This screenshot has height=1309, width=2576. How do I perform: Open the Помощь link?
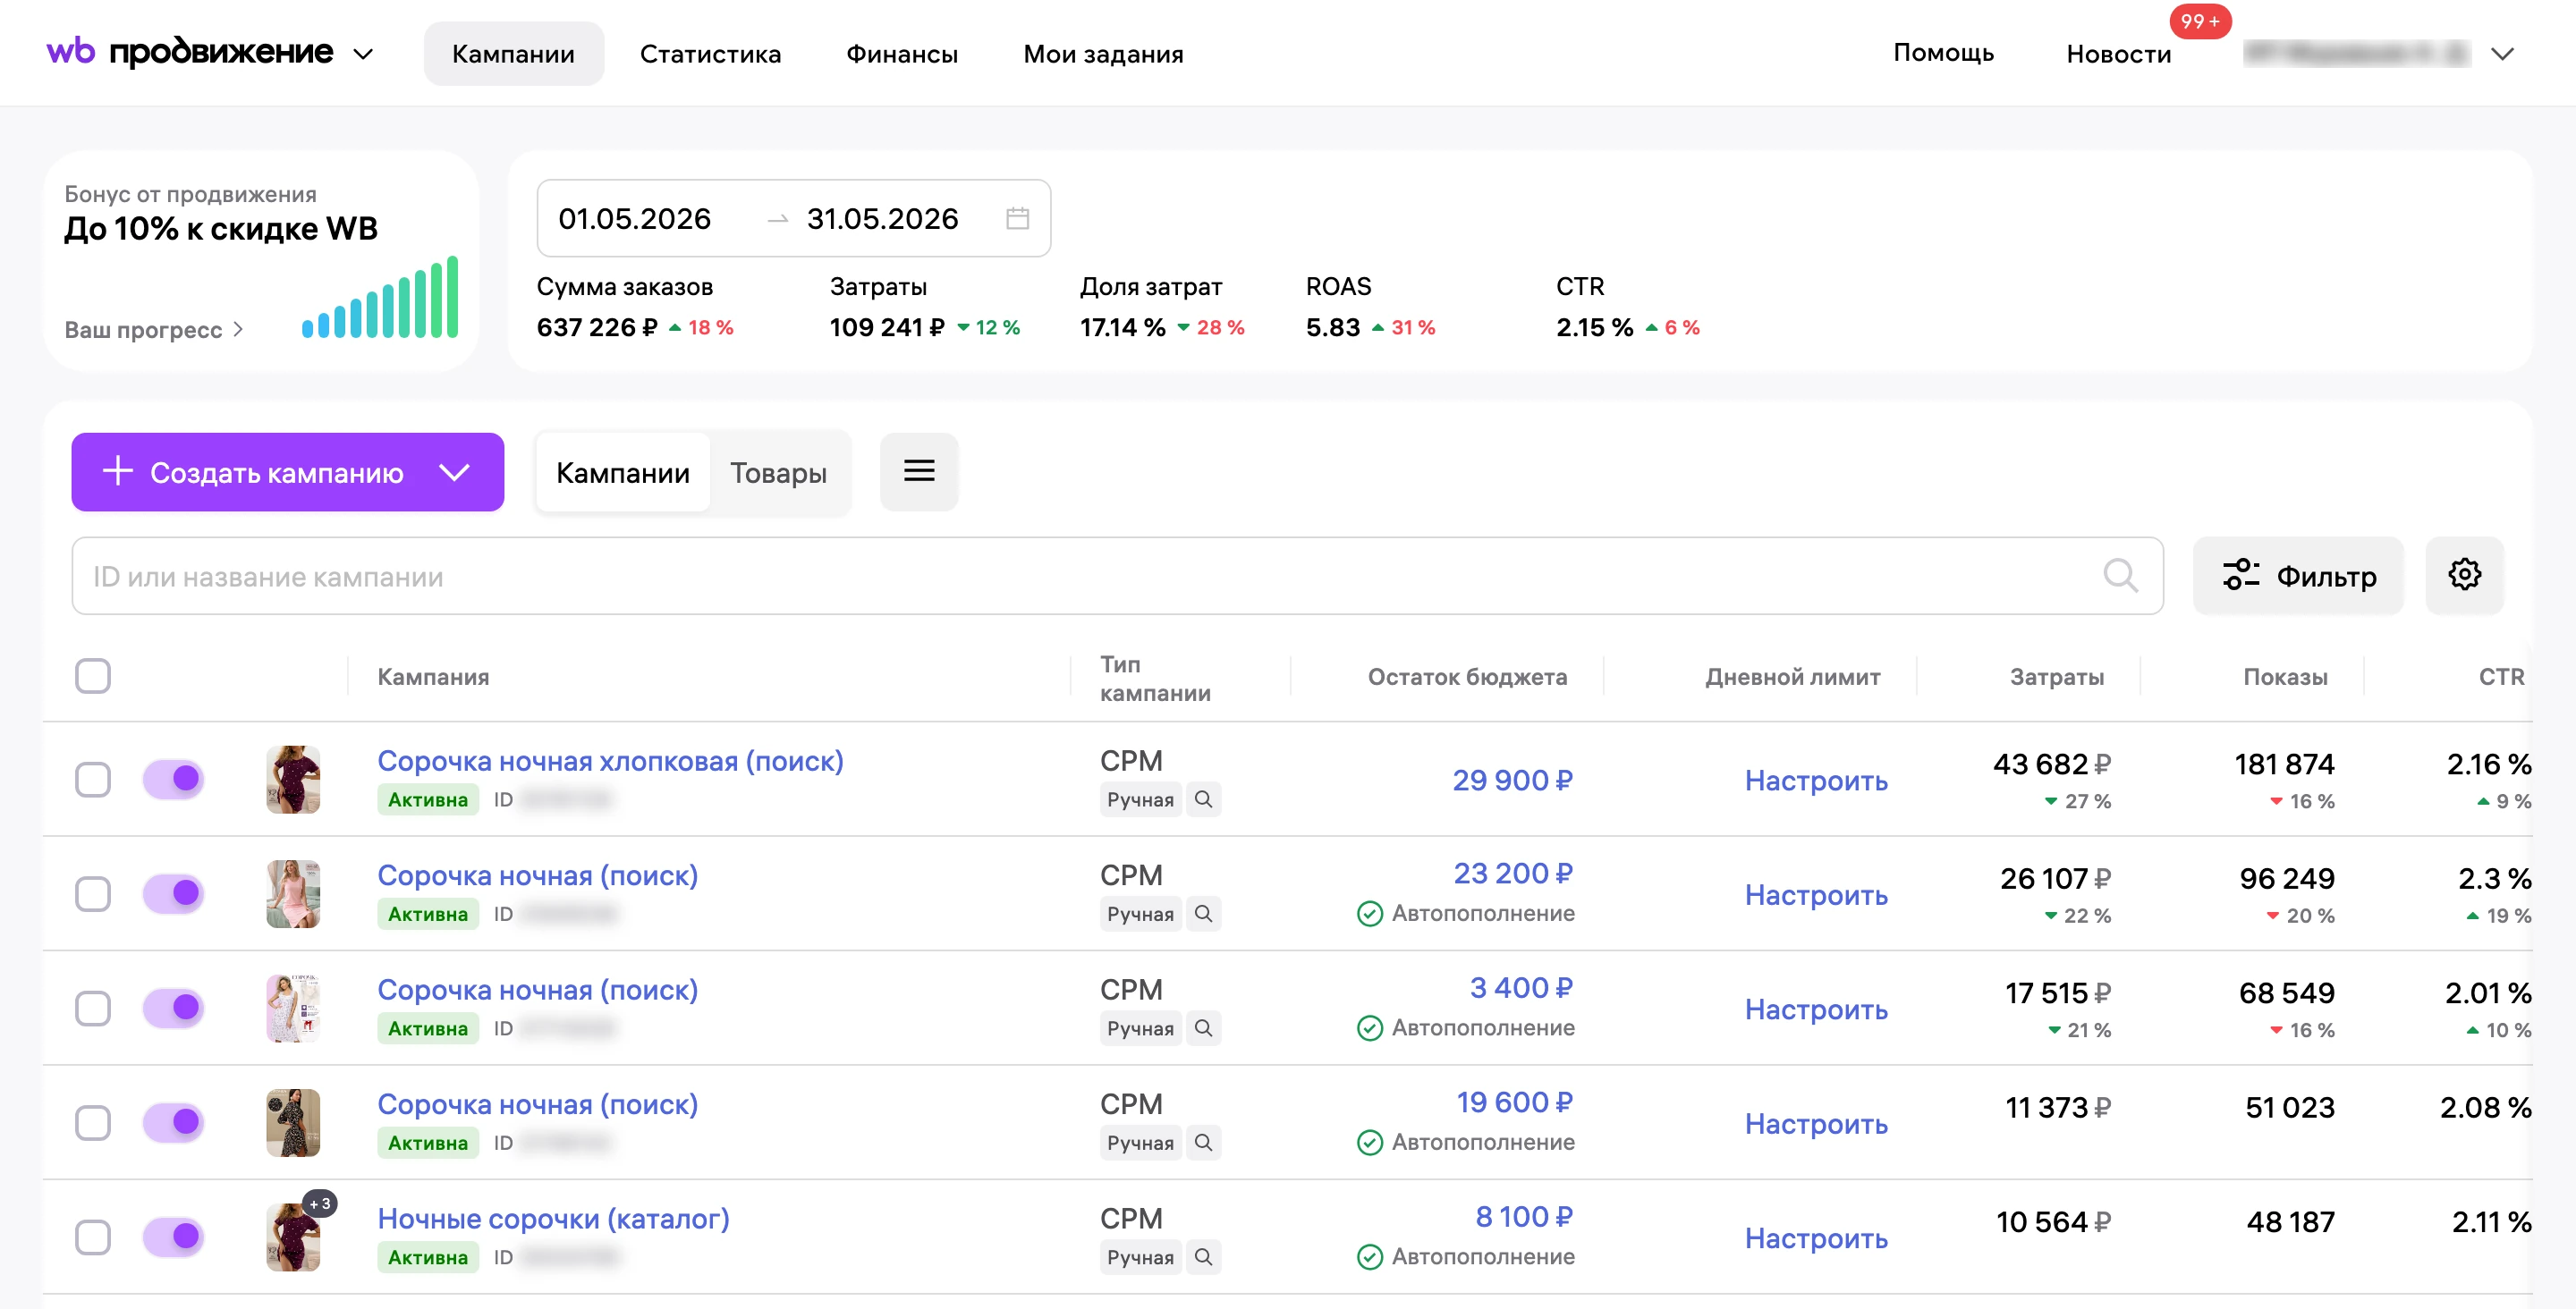(x=1943, y=53)
